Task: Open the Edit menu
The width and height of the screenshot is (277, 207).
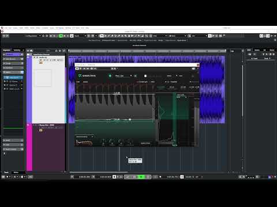Action: coord(10,28)
